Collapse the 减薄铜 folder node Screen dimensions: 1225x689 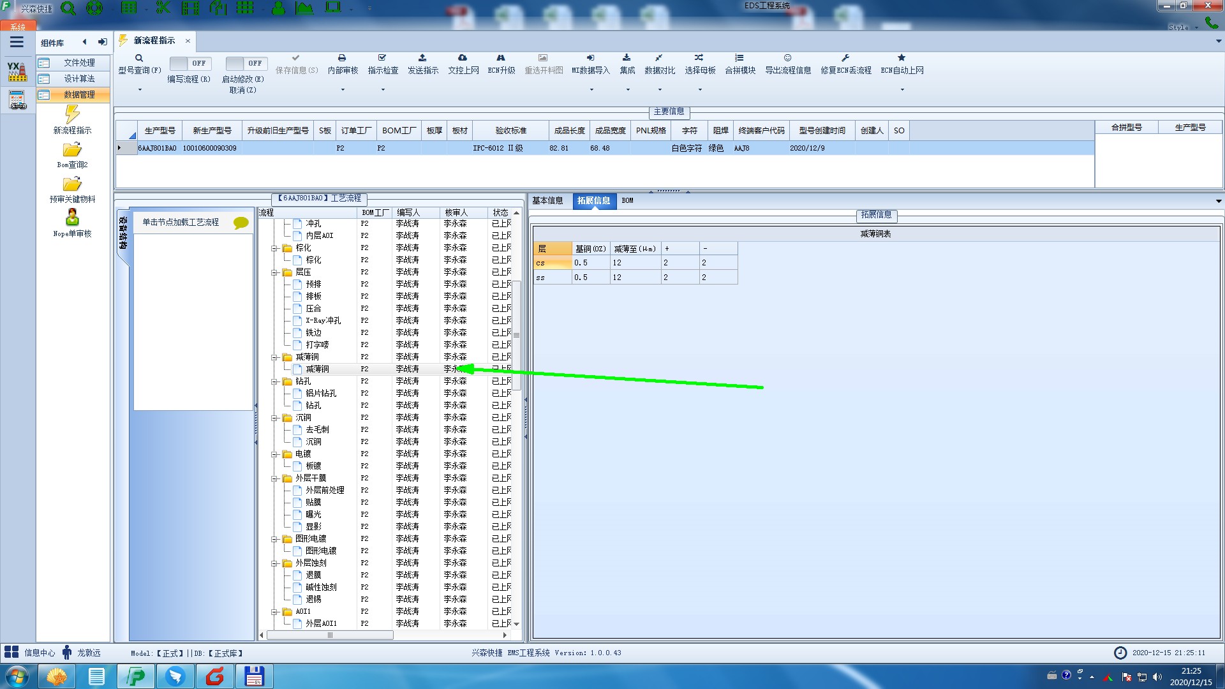(x=274, y=357)
